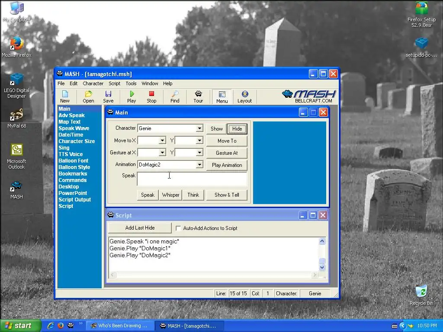Select Balloon Font in the sidebar
The height and width of the screenshot is (332, 443).
pos(74,161)
